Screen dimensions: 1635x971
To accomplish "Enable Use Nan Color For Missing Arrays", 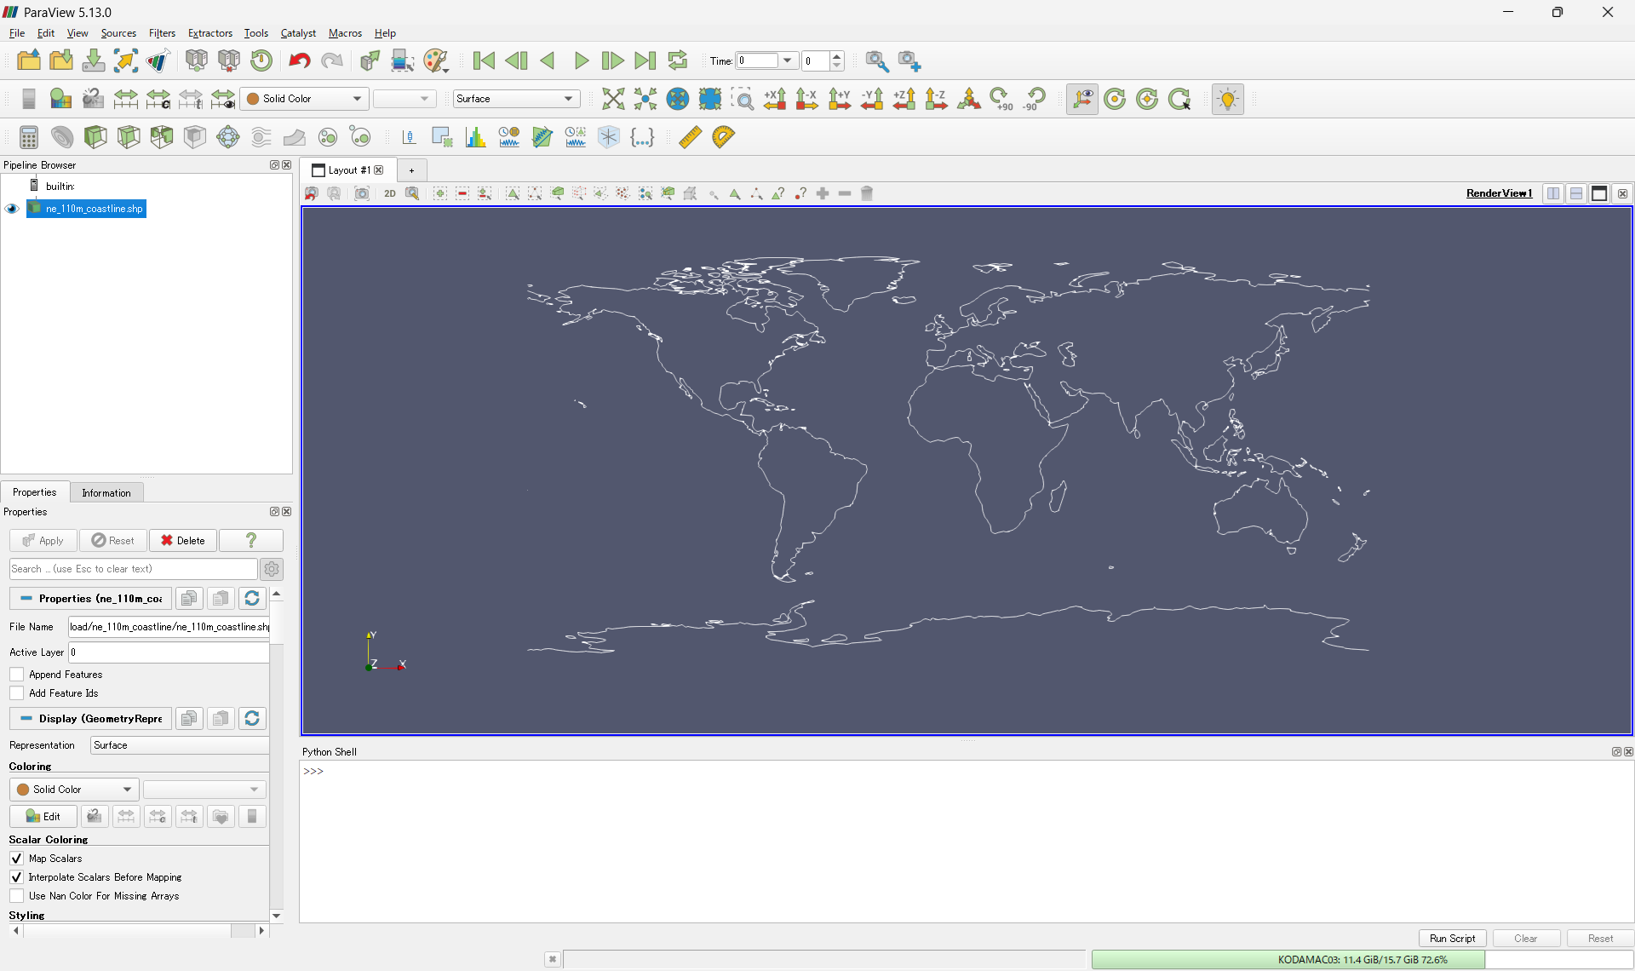I will pos(17,896).
